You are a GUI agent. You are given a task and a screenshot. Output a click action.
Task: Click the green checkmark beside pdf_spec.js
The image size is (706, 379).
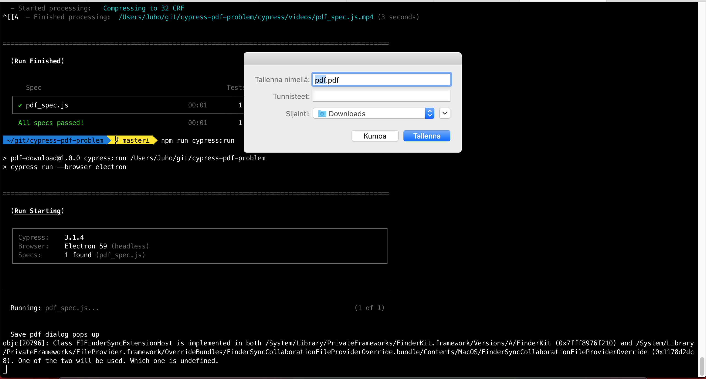20,105
